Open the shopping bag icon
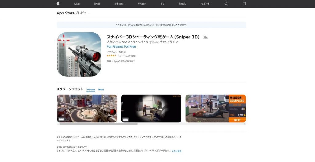 pyautogui.click(x=244, y=4)
